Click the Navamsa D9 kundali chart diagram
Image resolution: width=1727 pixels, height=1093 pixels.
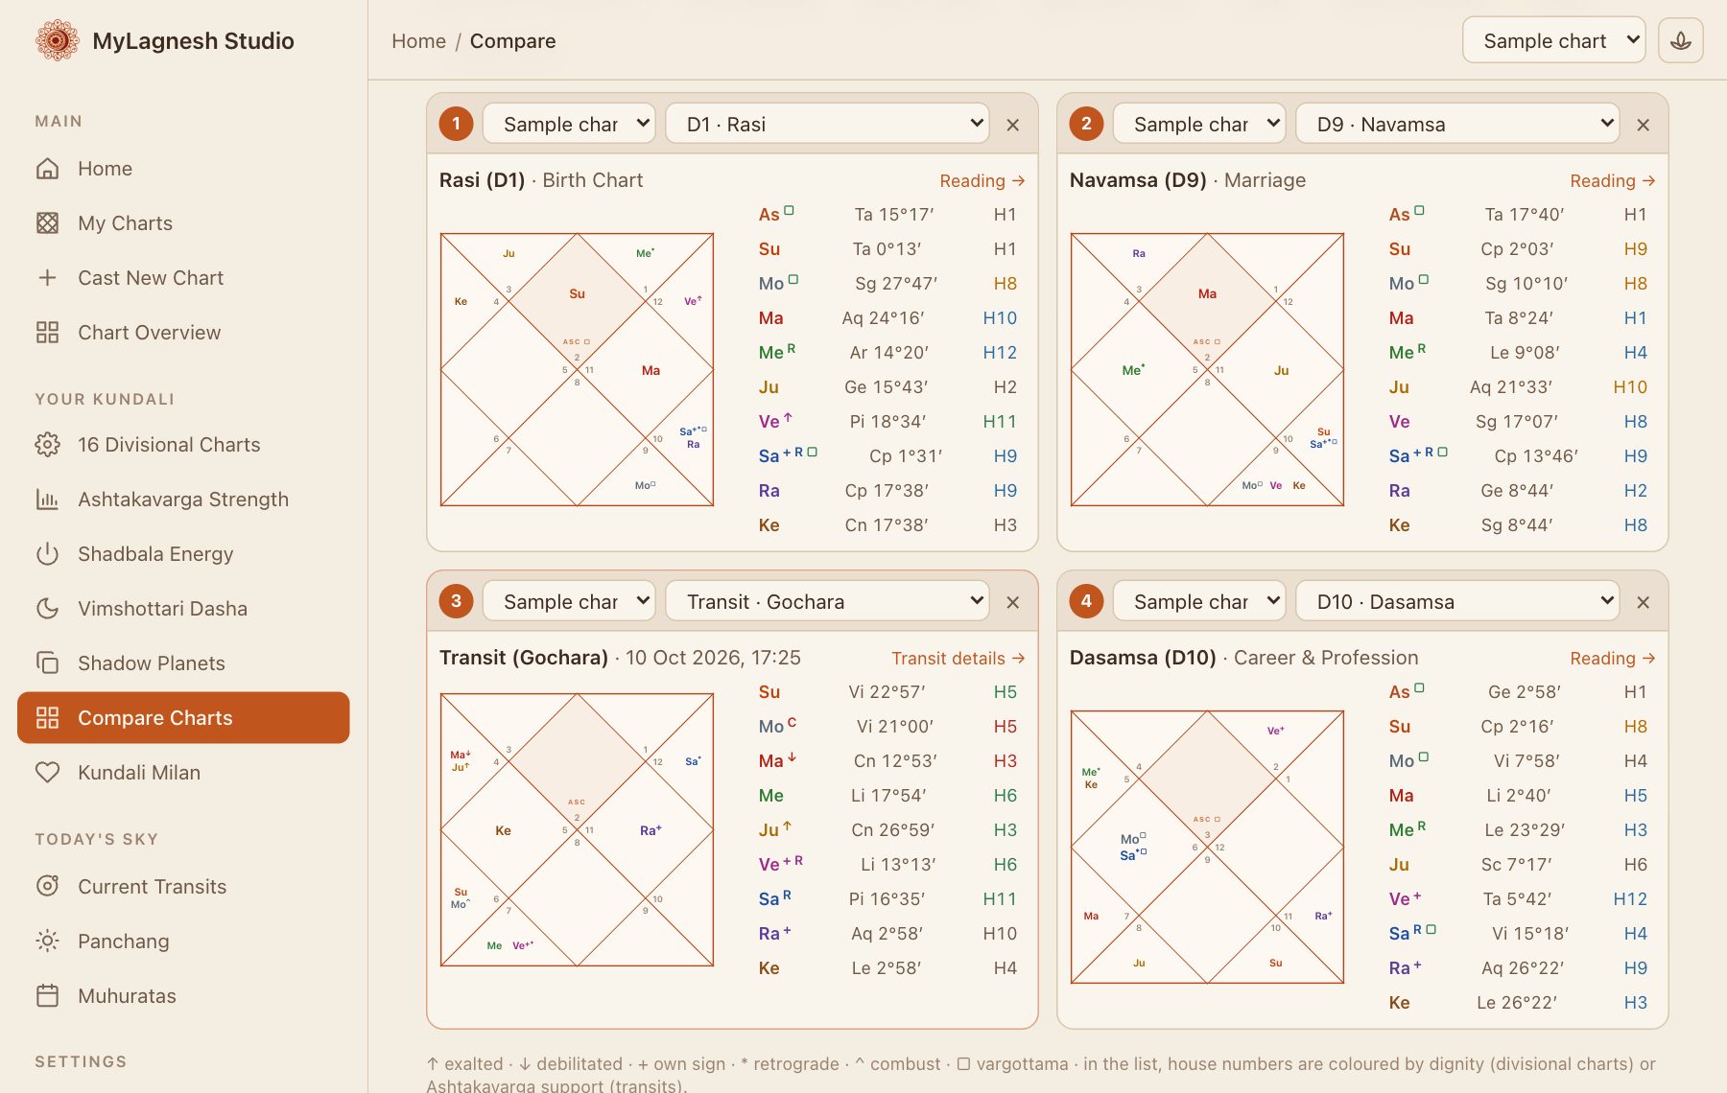1207,369
